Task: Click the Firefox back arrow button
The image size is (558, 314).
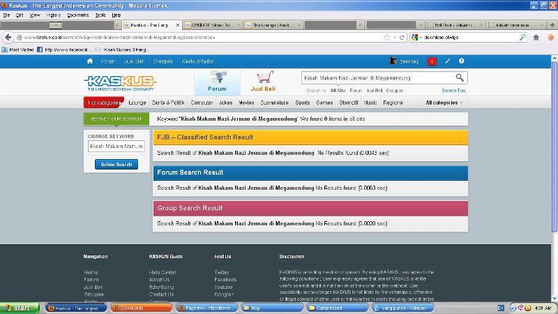Action: [8, 38]
